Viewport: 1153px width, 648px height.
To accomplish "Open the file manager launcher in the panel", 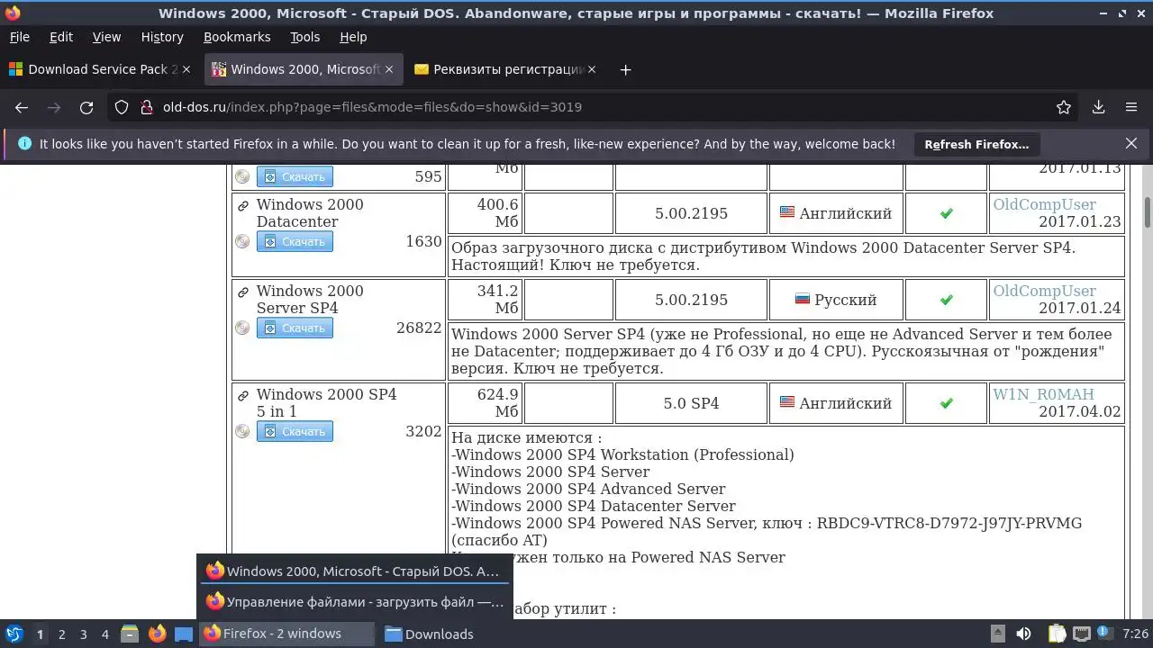I will pyautogui.click(x=130, y=634).
